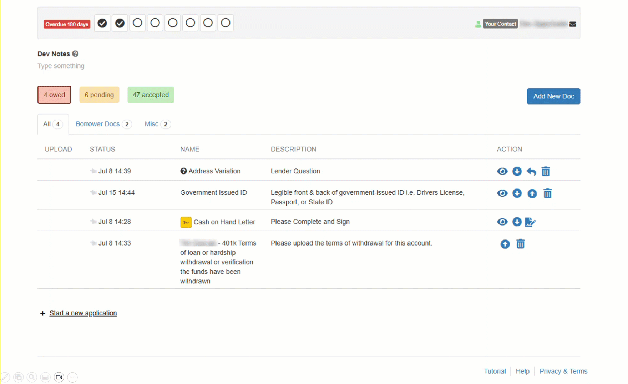
Task: Click the question mark icon beside Address Variation
Action: click(183, 171)
